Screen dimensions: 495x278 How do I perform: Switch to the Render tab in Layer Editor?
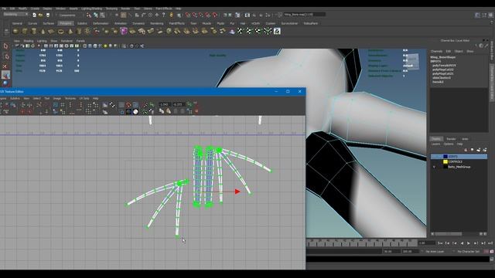click(451, 139)
